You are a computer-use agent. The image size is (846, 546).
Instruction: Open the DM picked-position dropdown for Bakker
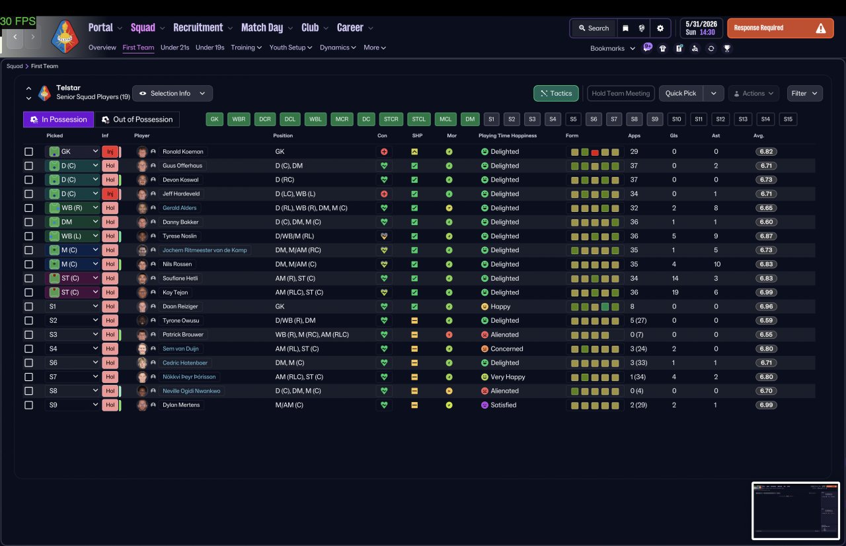pos(73,222)
